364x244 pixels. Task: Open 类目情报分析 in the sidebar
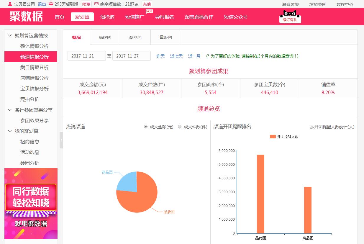click(x=35, y=67)
